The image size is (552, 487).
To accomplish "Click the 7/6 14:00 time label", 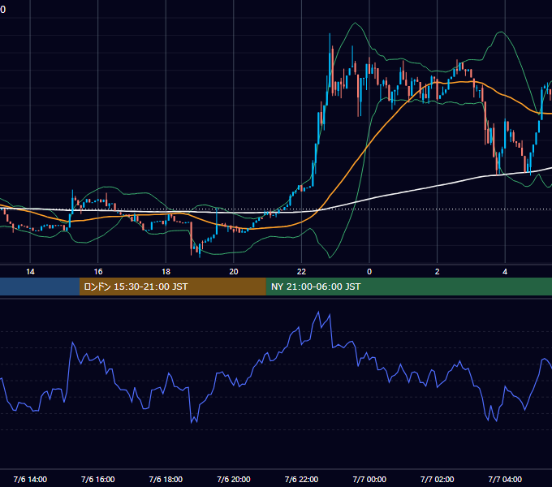I will 30,479.
